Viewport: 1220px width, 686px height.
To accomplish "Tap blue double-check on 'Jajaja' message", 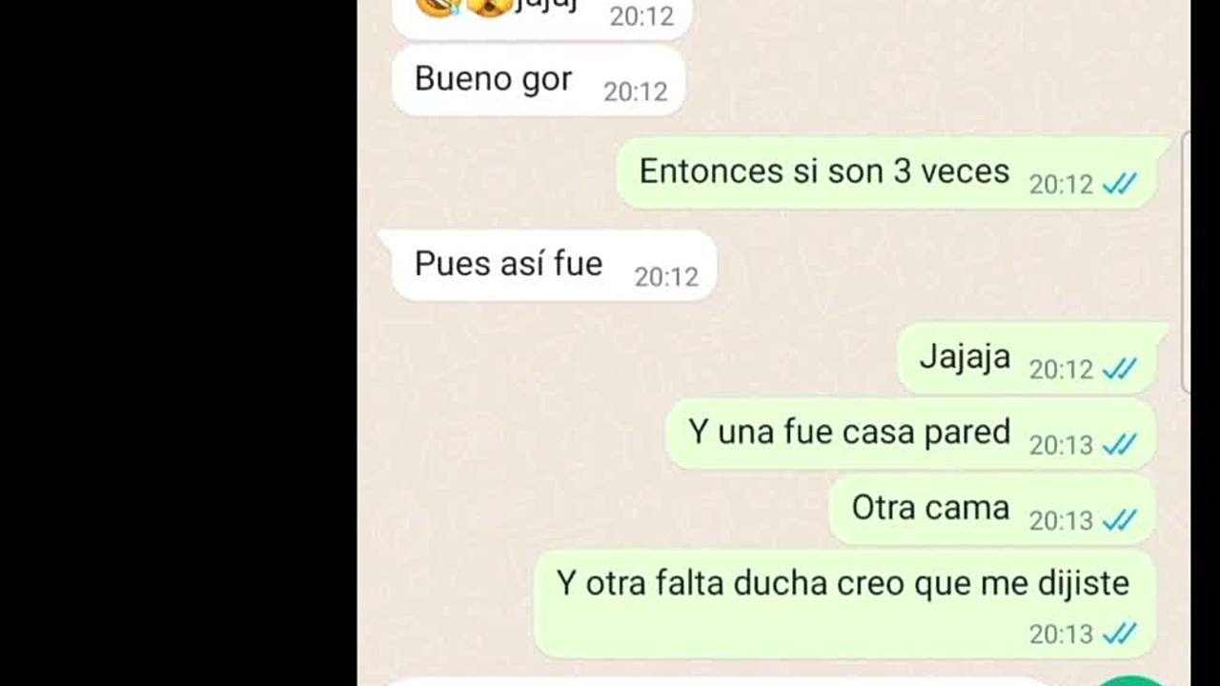I will 1119,369.
